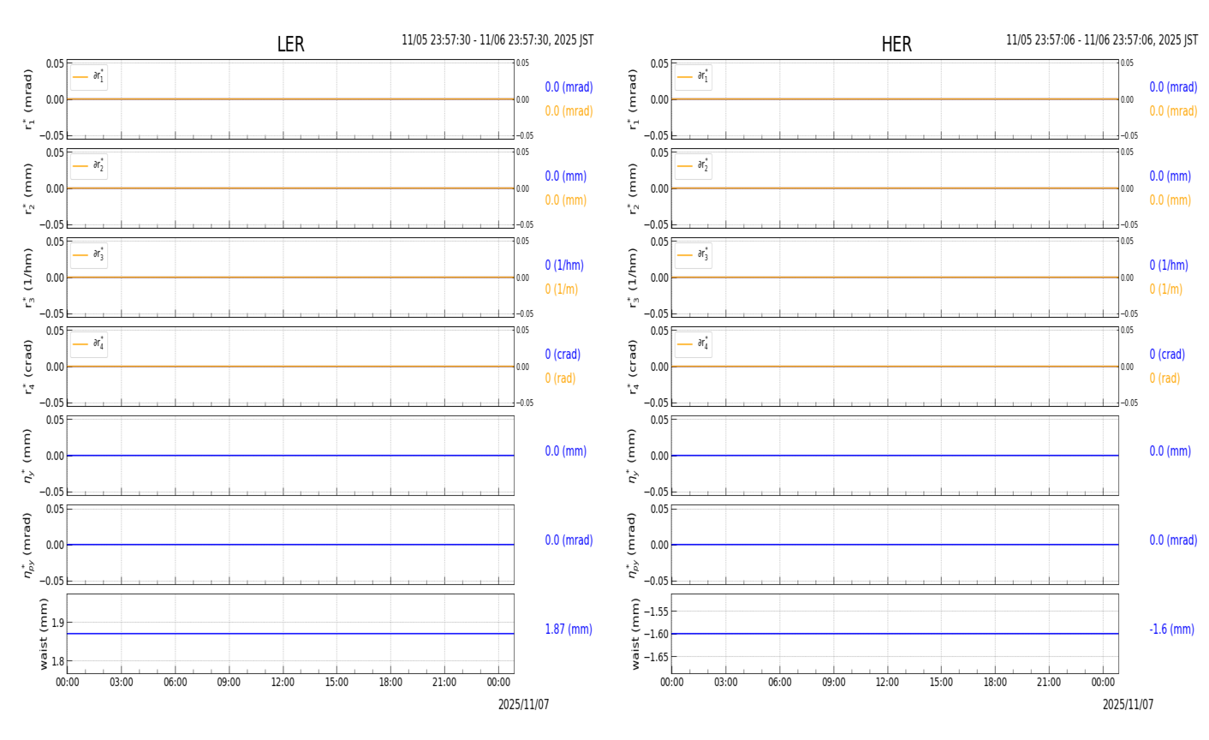Click blue 0 (crad) value in HER

point(1167,355)
